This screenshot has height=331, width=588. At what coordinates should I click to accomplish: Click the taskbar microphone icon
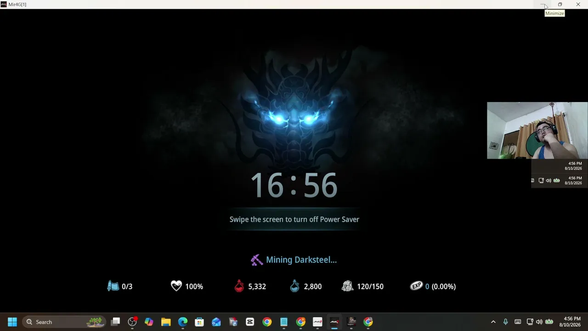[x=505, y=322]
